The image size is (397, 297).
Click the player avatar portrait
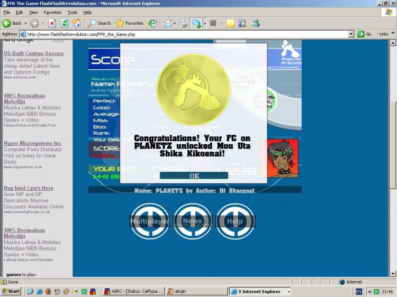(x=282, y=158)
